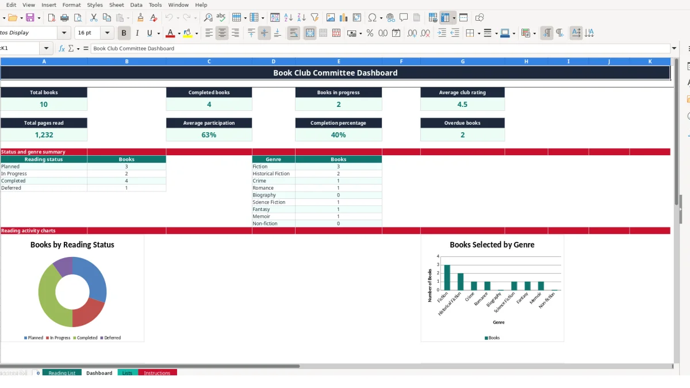Add a decimal place

412,33
